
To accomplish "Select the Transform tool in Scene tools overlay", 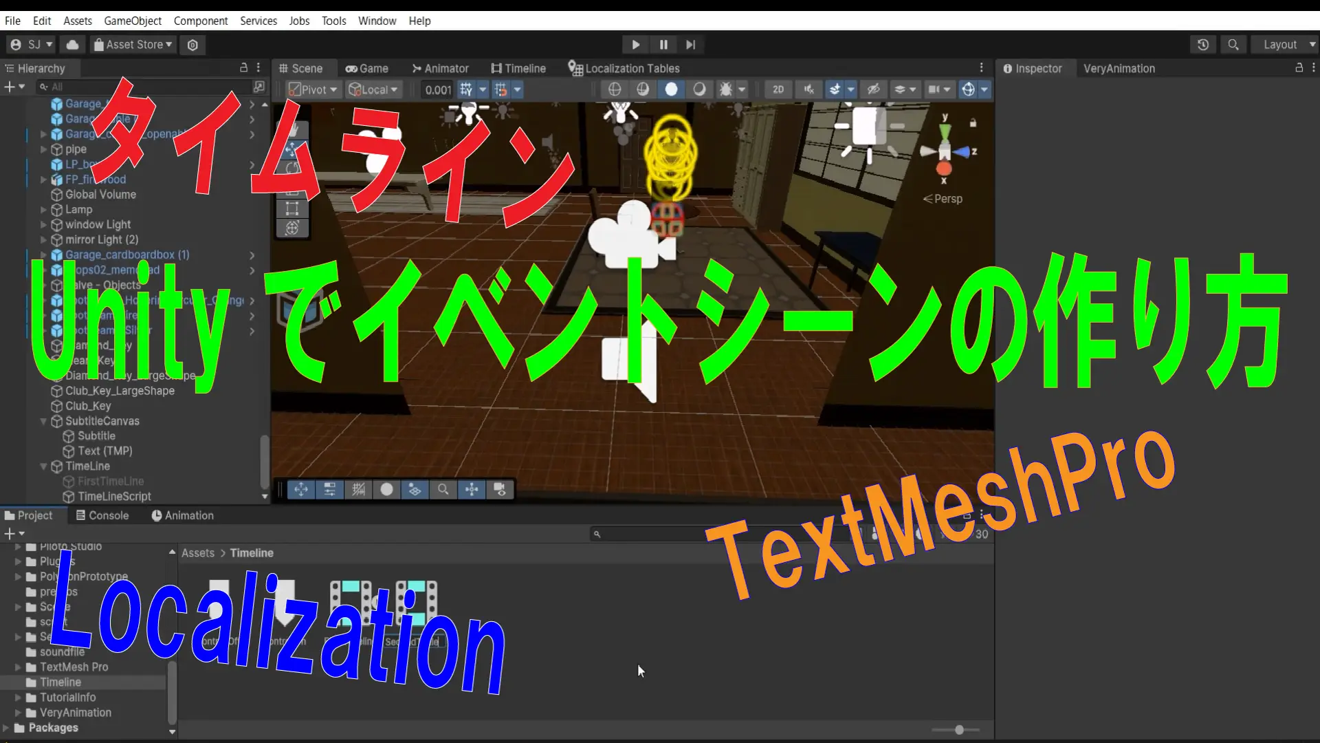I will 292,228.
